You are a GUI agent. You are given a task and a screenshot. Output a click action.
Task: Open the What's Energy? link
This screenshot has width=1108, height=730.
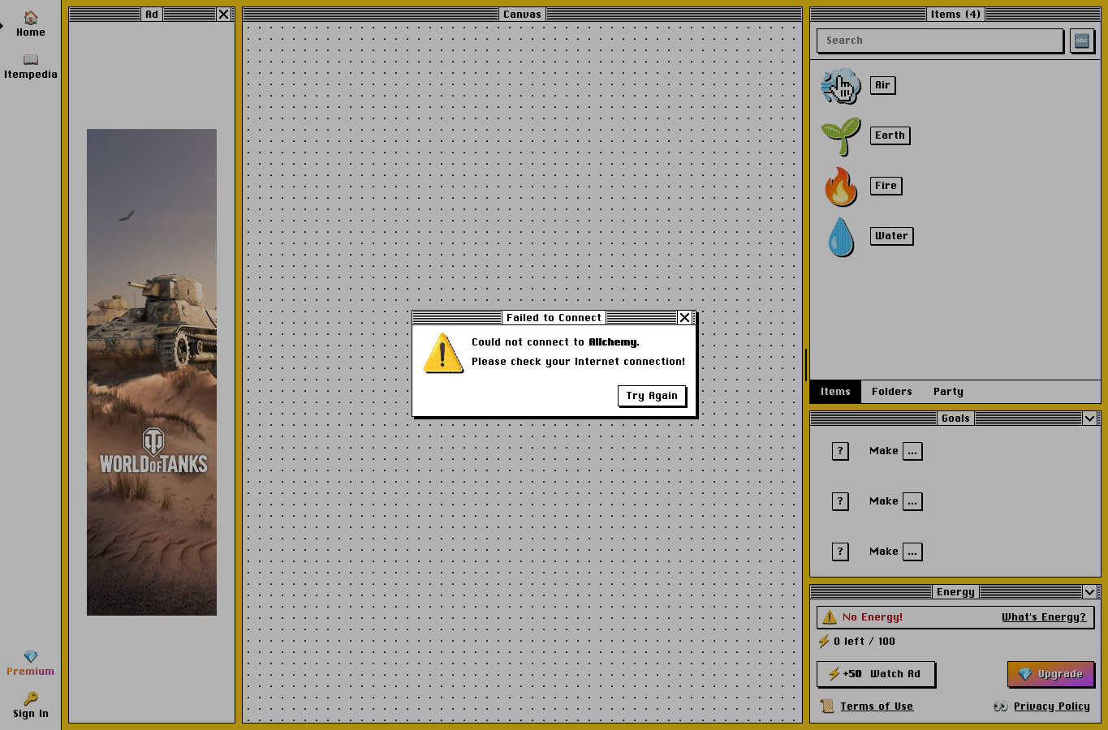(1043, 617)
